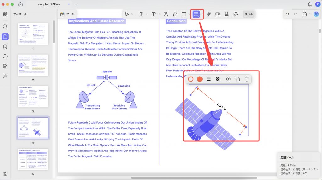Expand the rectangle shape tool dropdown
Image resolution: width=322 pixels, height=180 pixels.
[x=189, y=14]
